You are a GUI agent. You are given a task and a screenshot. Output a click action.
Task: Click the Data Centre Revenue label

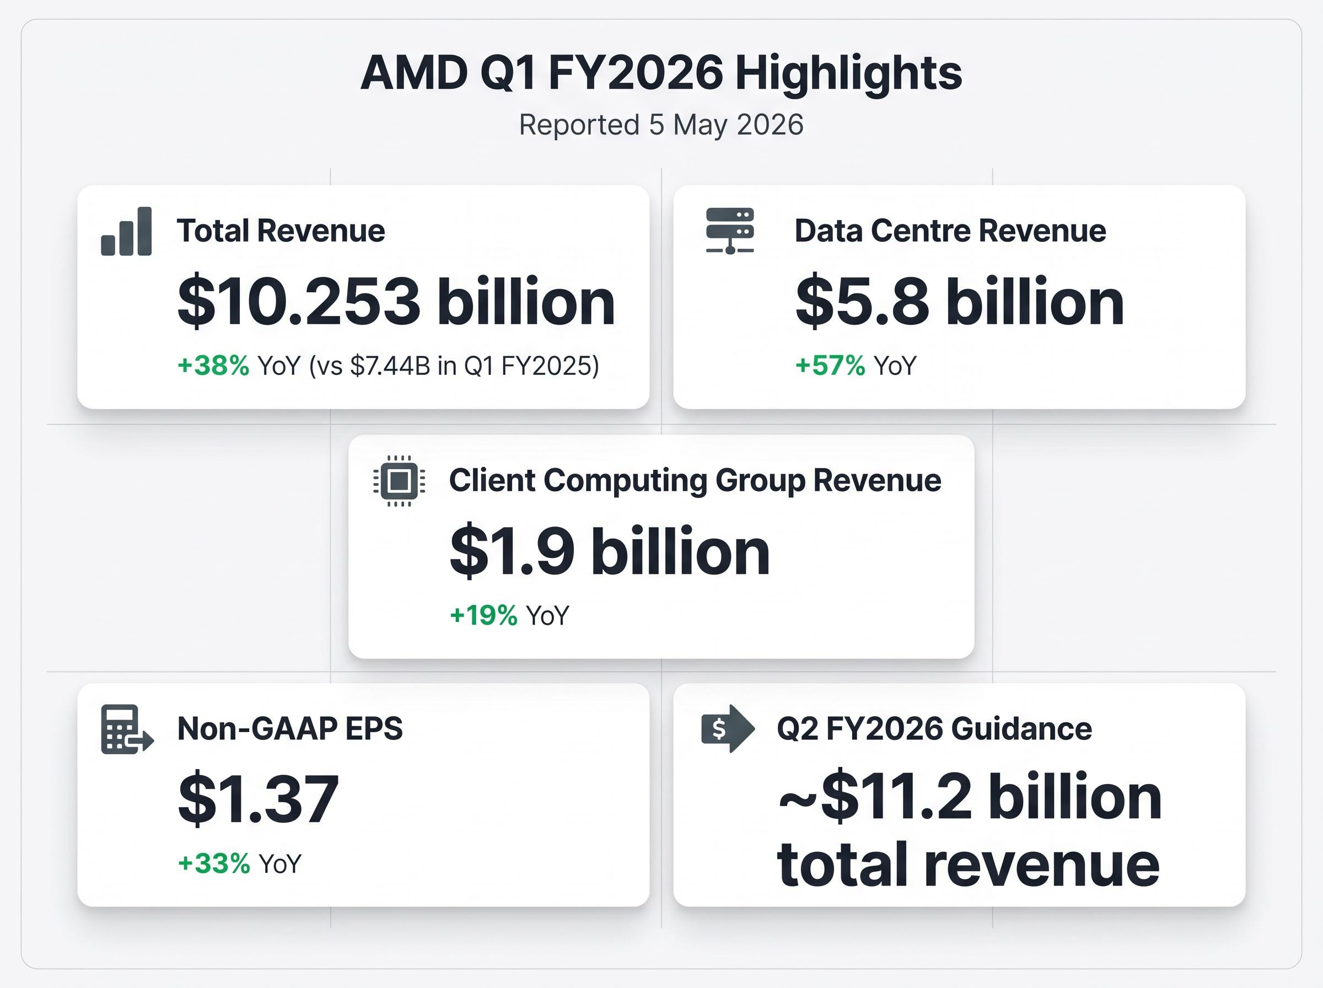[x=950, y=231]
